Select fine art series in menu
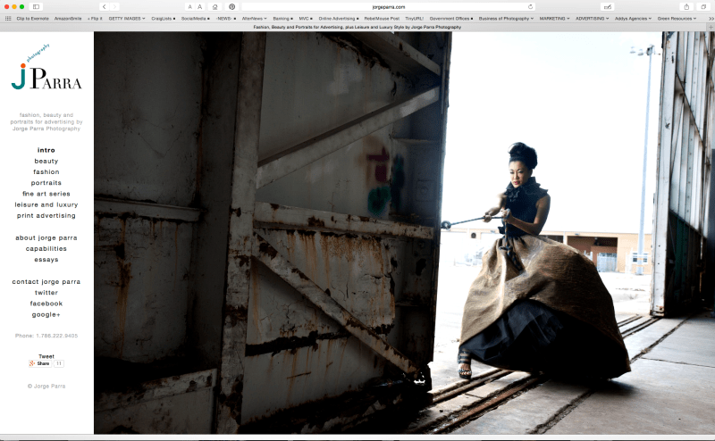715x441 pixels. (x=46, y=194)
